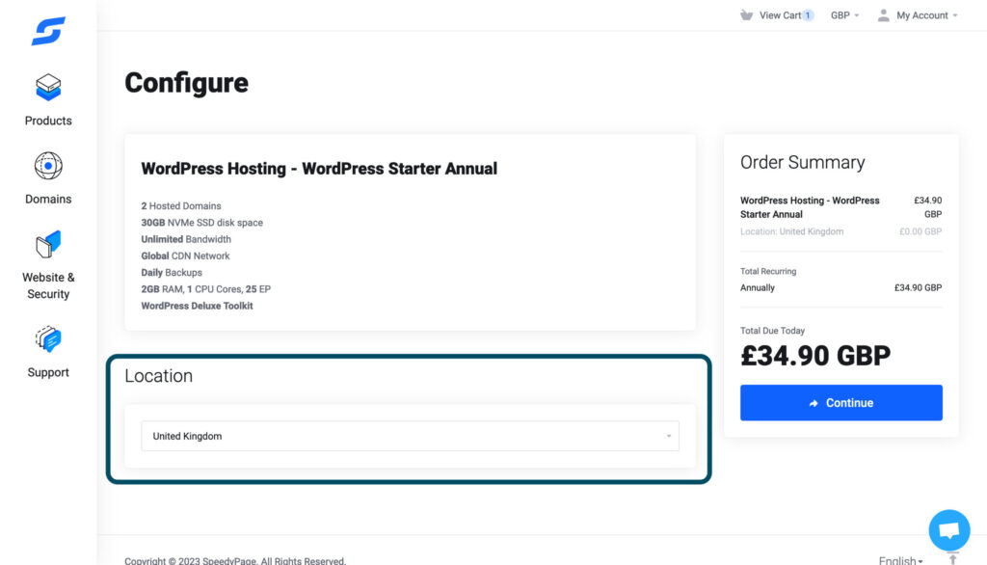
Task: Open the Support chat icon
Action: [48, 339]
